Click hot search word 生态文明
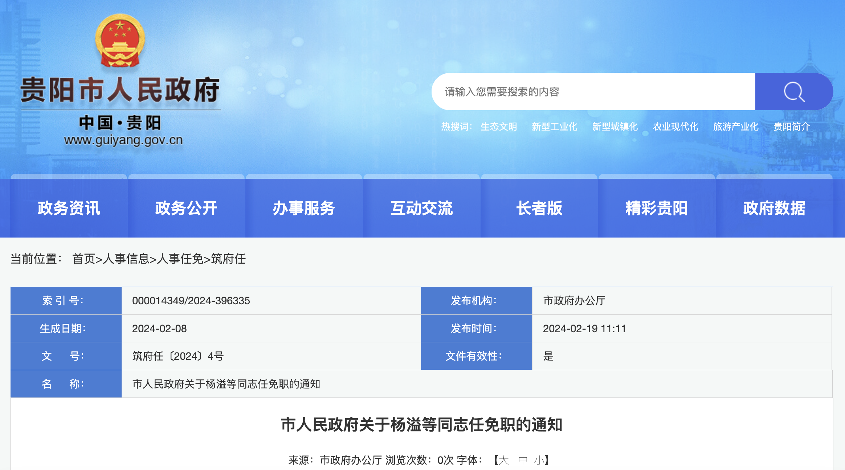The image size is (845, 470). [499, 127]
